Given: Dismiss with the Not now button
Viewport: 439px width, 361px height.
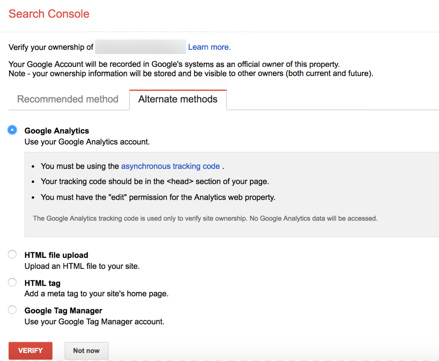Looking at the screenshot, I should (86, 351).
